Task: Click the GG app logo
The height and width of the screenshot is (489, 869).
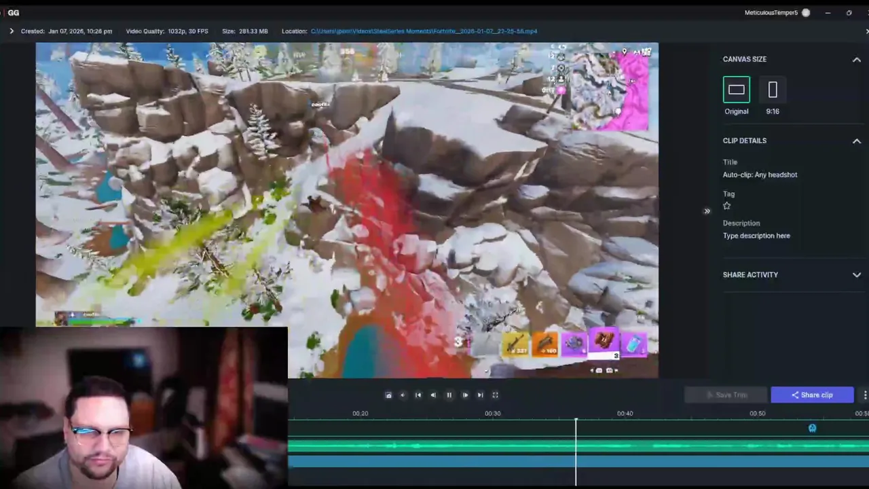Action: tap(13, 13)
